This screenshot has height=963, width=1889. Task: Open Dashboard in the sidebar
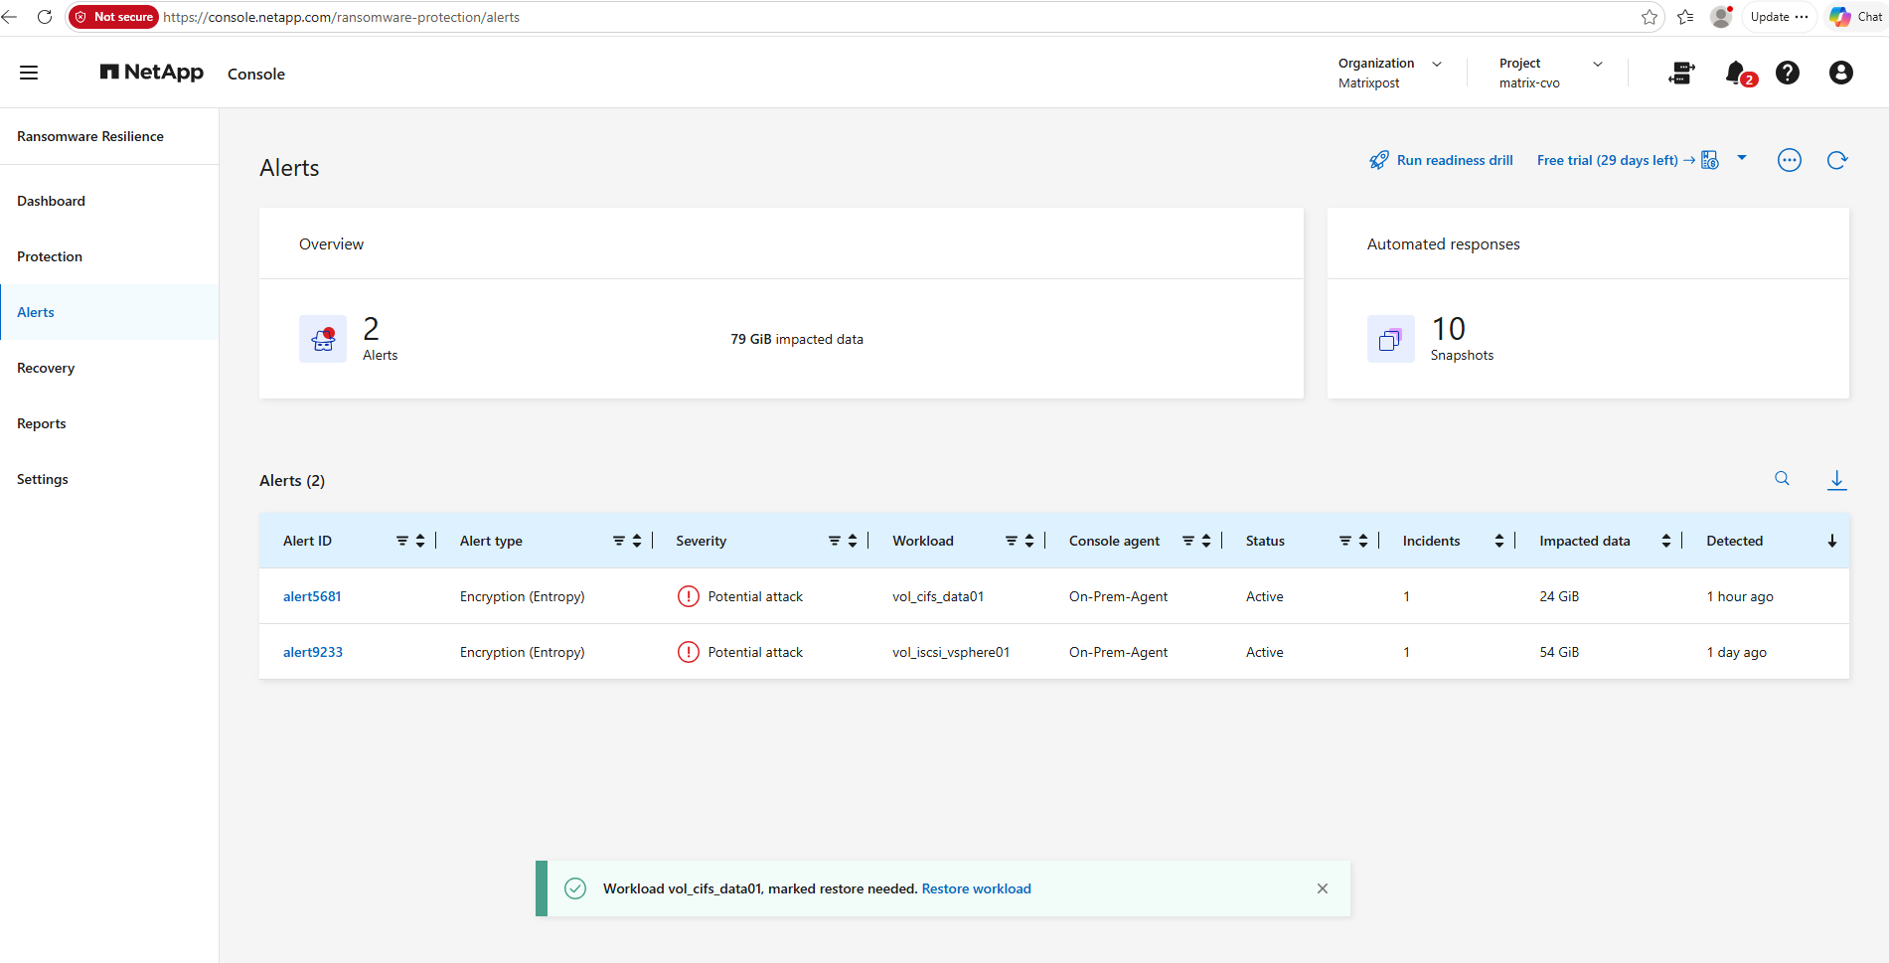(x=52, y=201)
